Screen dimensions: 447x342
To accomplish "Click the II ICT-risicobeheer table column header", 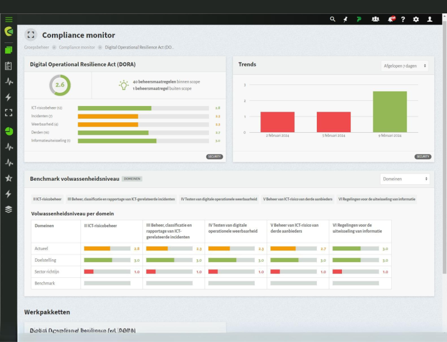I will click(101, 226).
